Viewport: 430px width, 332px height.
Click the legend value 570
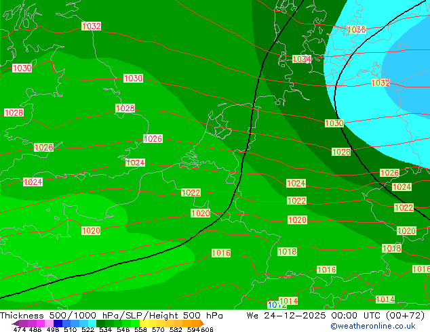click(x=158, y=329)
